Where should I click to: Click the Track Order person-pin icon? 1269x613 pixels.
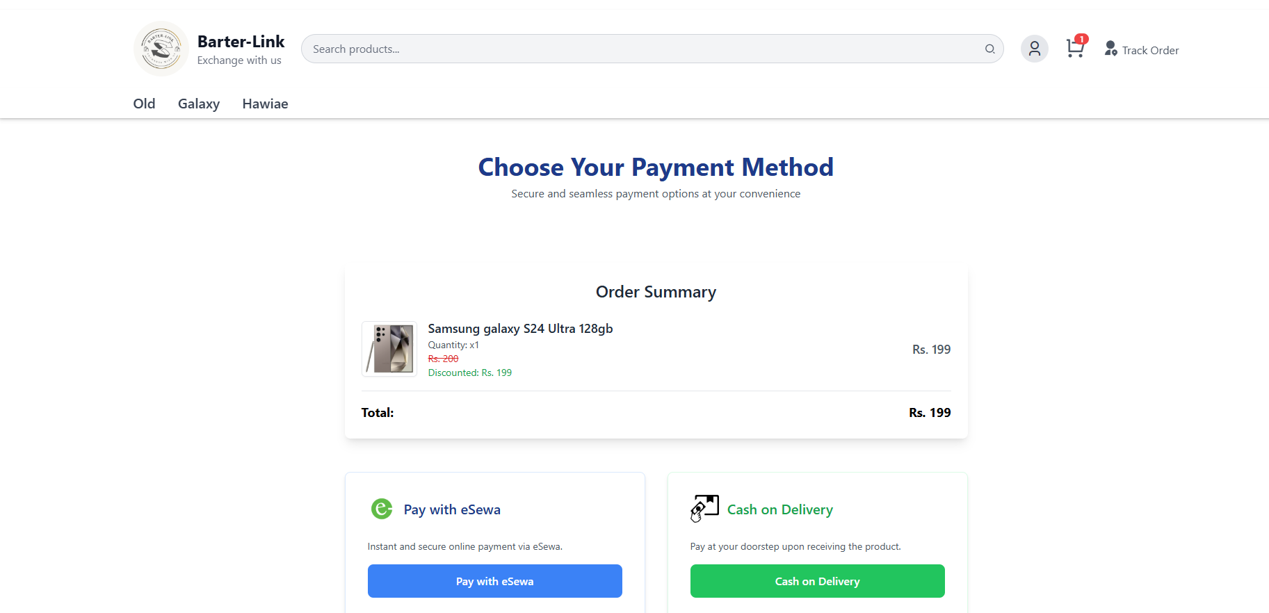(x=1110, y=49)
